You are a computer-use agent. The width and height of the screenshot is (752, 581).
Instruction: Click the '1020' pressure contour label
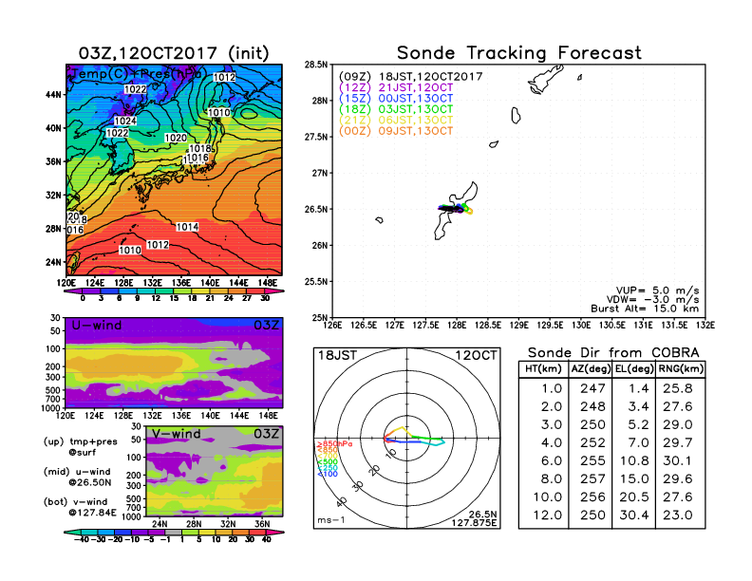pos(176,138)
